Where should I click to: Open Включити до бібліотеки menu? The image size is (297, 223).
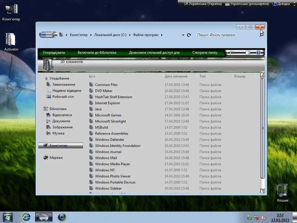point(97,53)
